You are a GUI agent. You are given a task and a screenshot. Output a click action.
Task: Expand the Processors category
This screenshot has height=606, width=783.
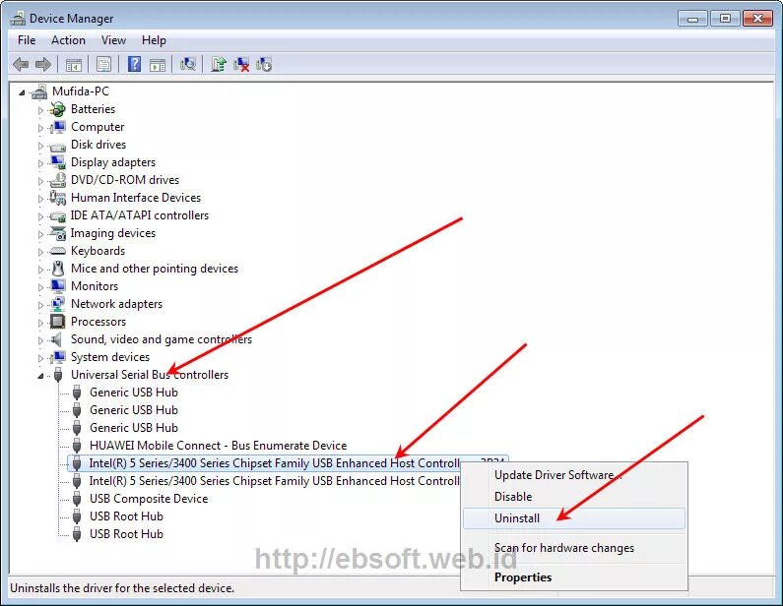coord(41,323)
